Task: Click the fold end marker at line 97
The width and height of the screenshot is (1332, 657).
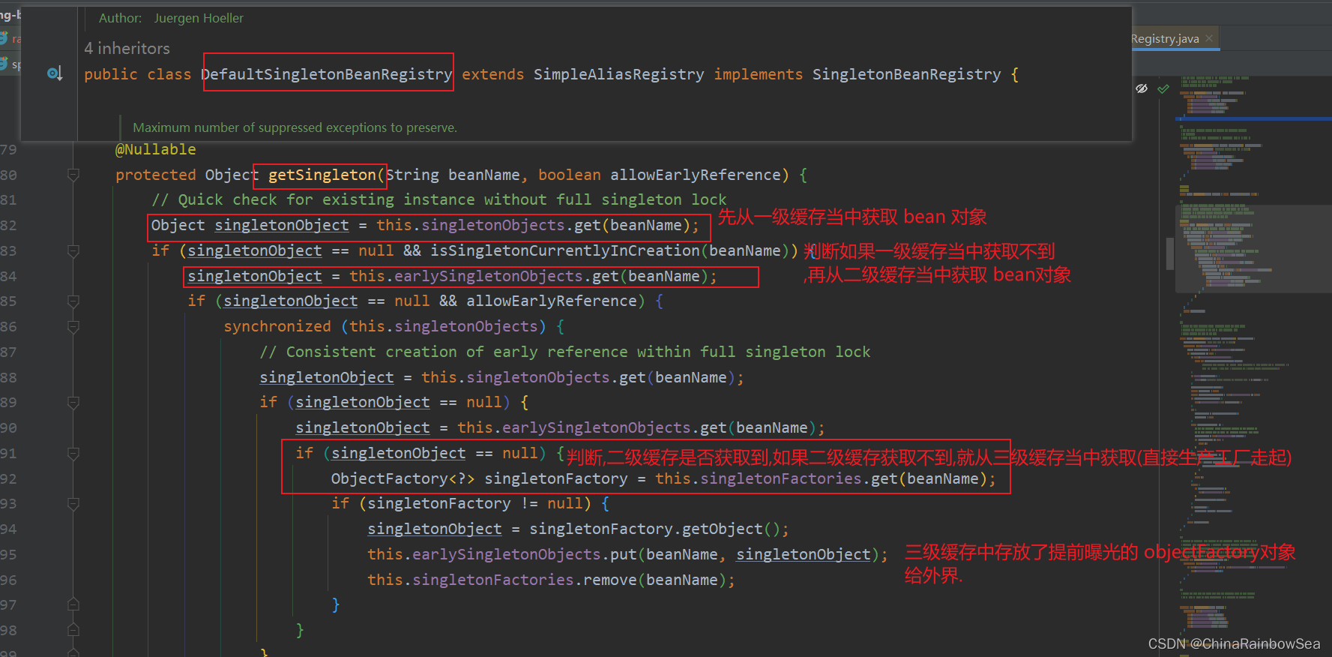Action: click(x=73, y=604)
